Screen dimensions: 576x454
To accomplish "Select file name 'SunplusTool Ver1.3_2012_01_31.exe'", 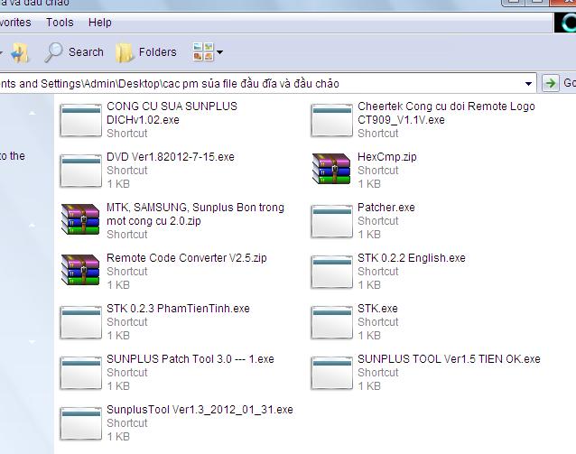I will click(200, 410).
